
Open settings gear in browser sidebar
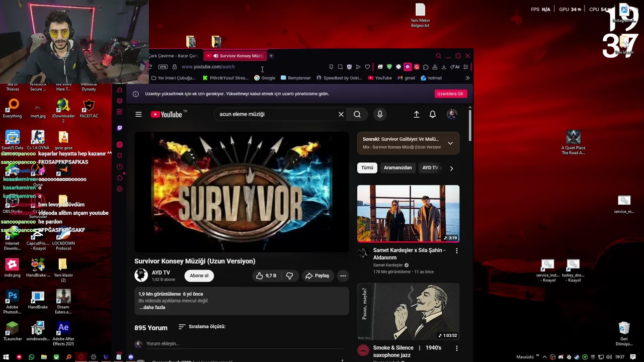[x=120, y=189]
